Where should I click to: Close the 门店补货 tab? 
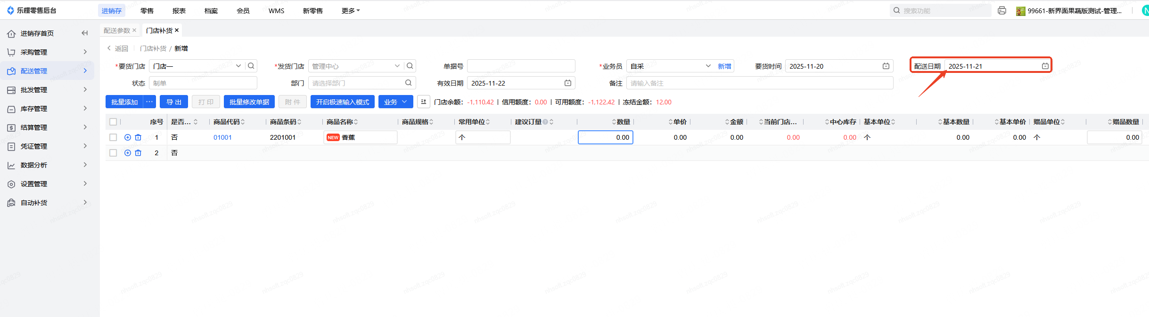pos(177,30)
